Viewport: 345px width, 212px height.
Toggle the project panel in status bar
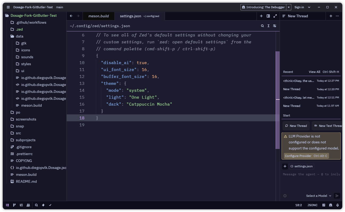[x=7, y=205]
